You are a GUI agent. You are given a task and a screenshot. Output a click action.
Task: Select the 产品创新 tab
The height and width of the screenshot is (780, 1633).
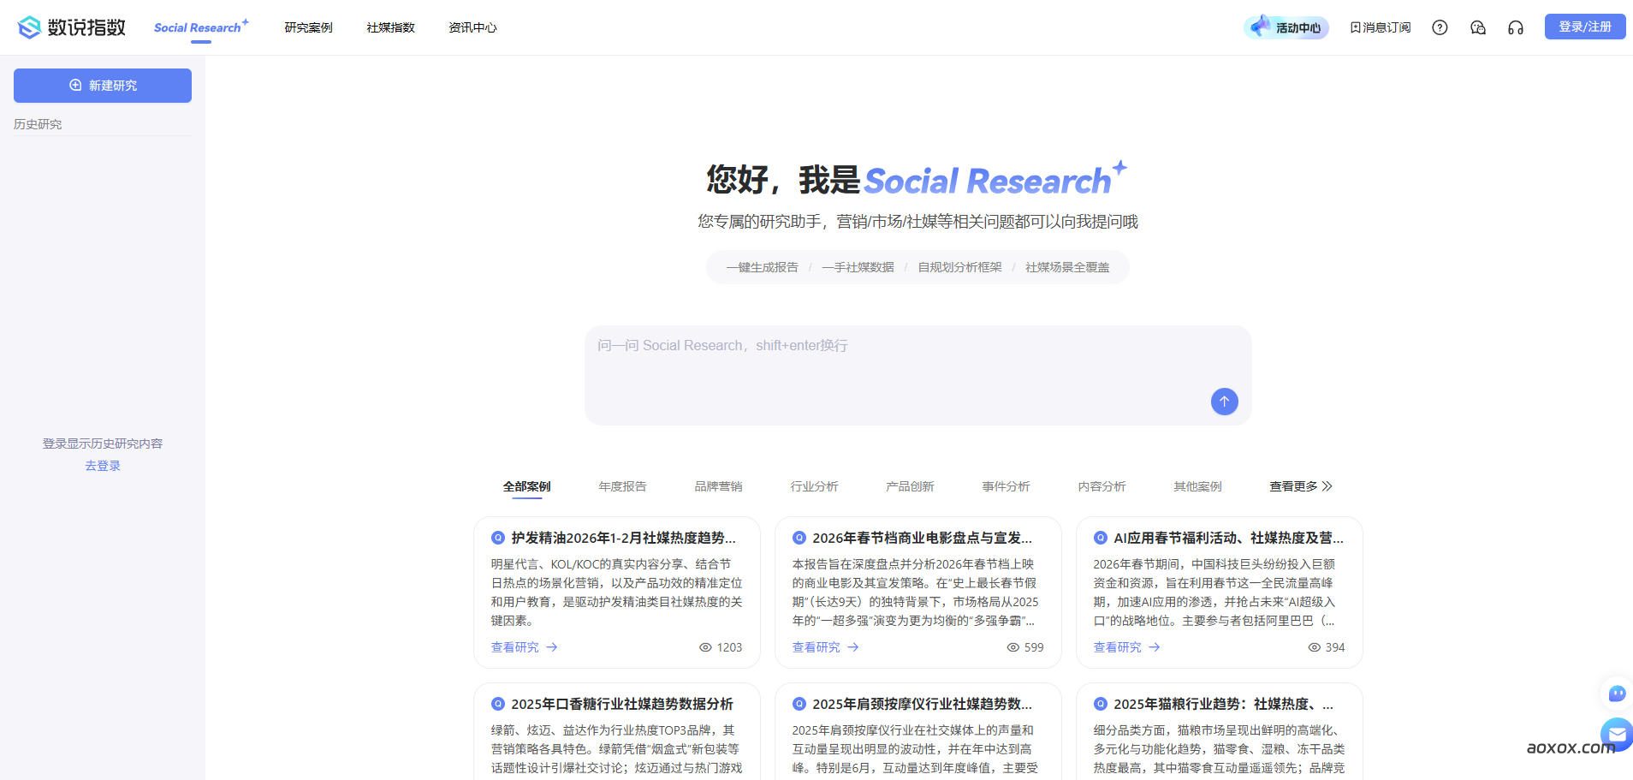[x=910, y=486]
